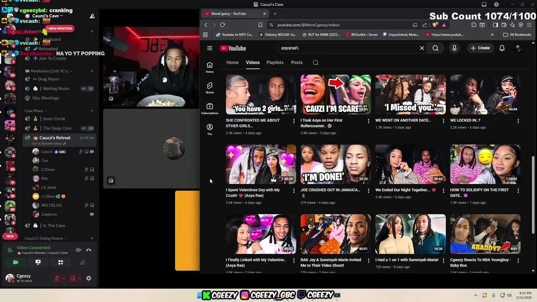Image resolution: width=537 pixels, height=302 pixels.
Task: Join the Waiting Room voice channel
Action: click(x=59, y=89)
